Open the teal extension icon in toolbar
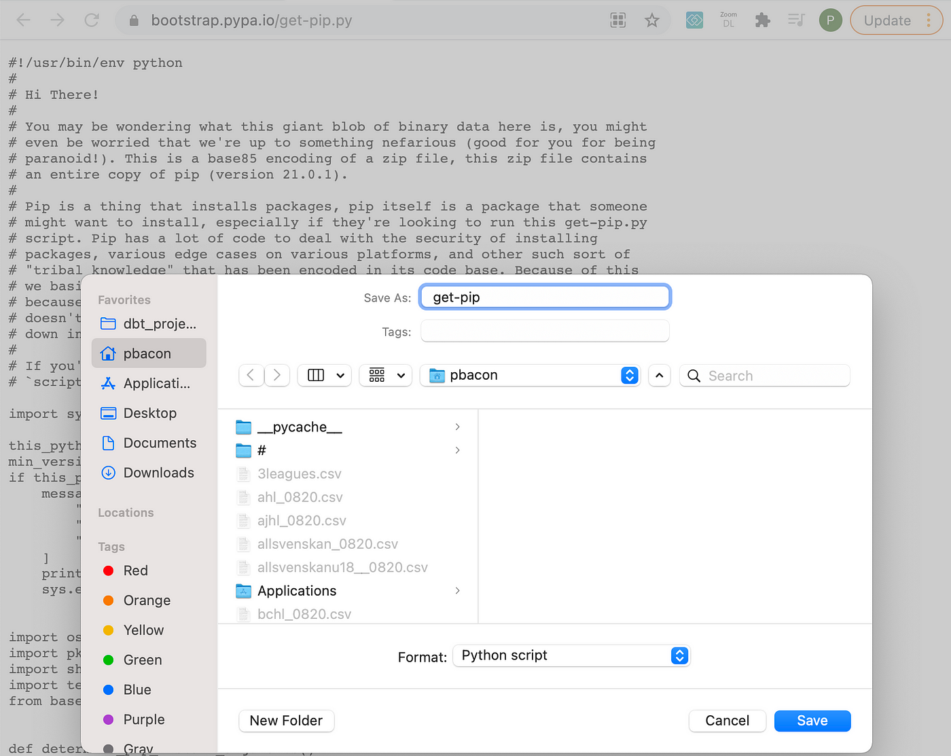Screen dimensions: 951x756 click(694, 20)
